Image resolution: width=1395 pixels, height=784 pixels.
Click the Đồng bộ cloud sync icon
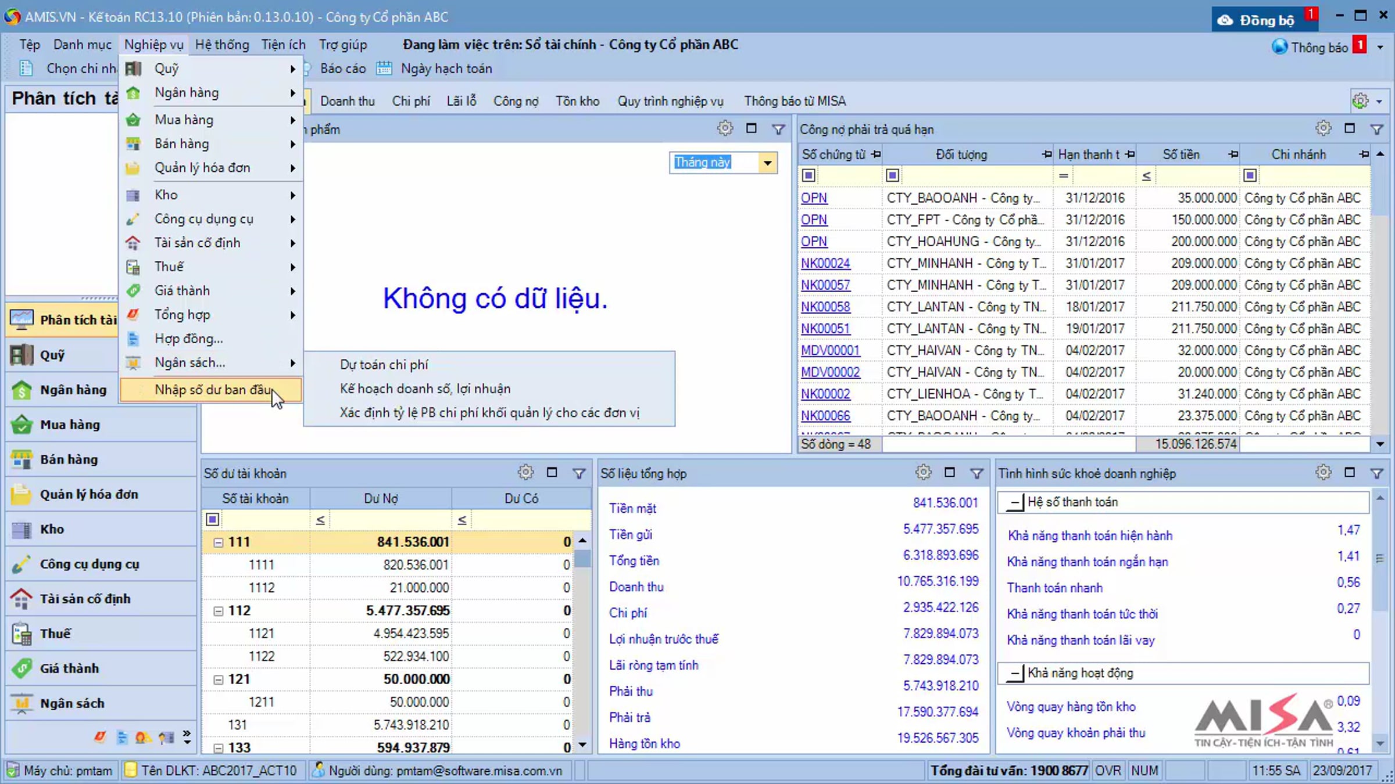click(1225, 20)
